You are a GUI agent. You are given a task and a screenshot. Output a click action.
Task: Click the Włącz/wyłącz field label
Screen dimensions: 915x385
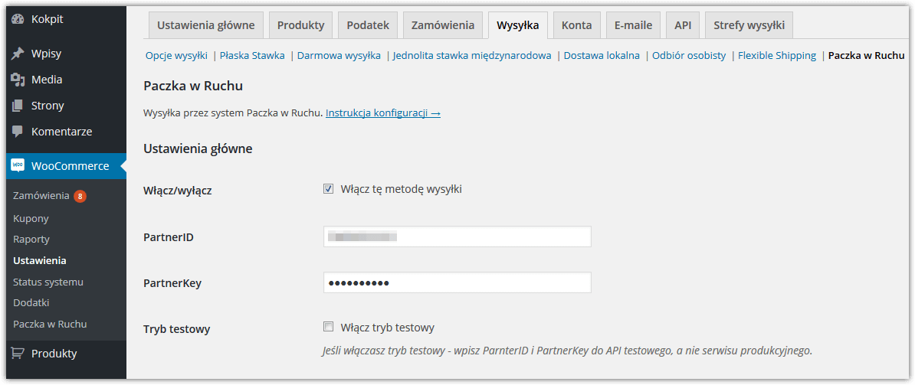(177, 191)
